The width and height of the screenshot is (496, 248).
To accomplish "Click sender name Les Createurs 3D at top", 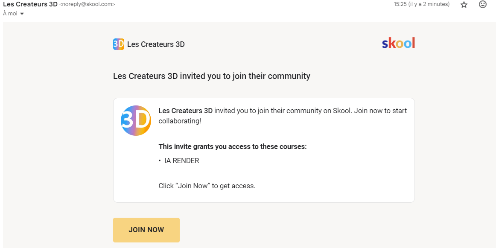I will tap(30, 4).
